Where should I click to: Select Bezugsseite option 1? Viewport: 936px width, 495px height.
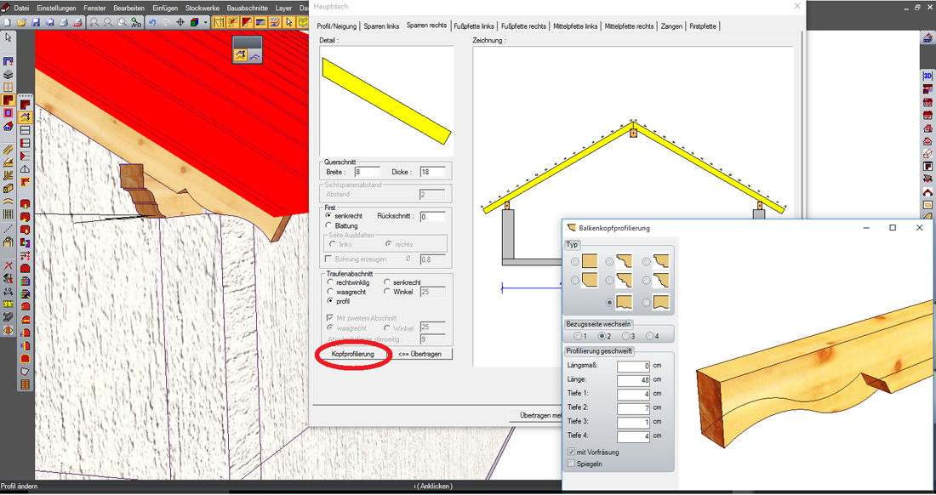click(577, 337)
